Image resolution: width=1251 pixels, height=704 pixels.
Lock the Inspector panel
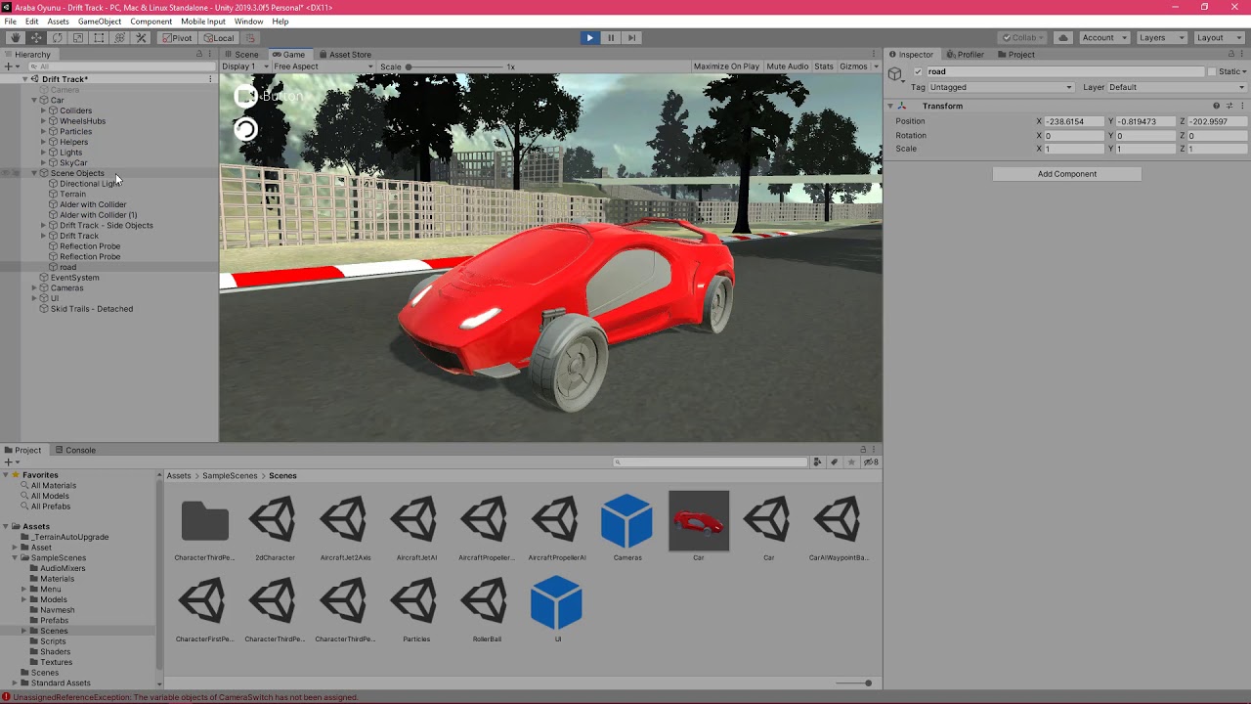(1230, 54)
